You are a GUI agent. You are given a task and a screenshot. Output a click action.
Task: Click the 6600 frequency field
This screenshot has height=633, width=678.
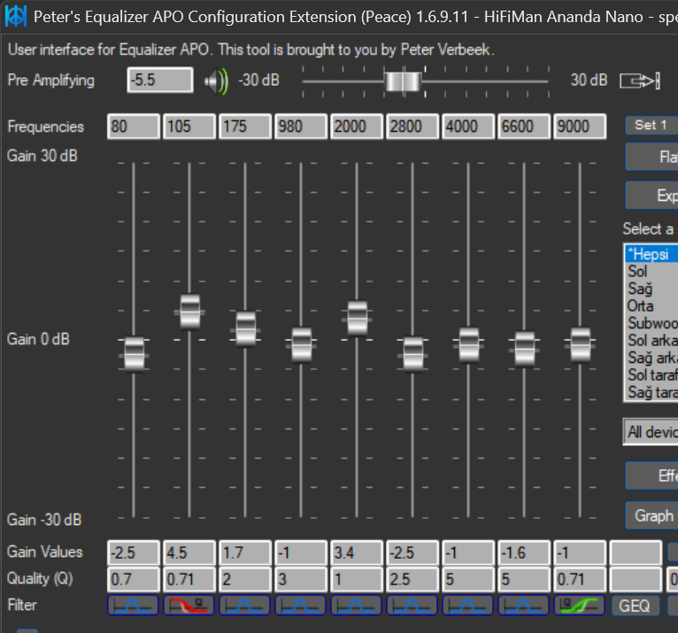524,127
